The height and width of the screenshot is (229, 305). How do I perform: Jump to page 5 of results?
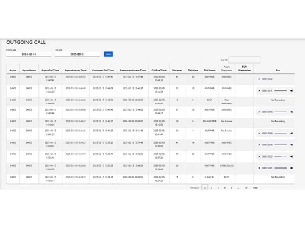(x=231, y=188)
